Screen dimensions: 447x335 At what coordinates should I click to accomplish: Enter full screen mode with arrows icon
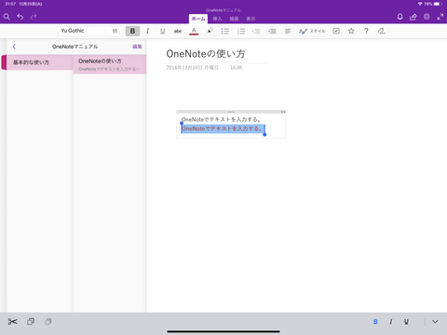[x=440, y=17]
